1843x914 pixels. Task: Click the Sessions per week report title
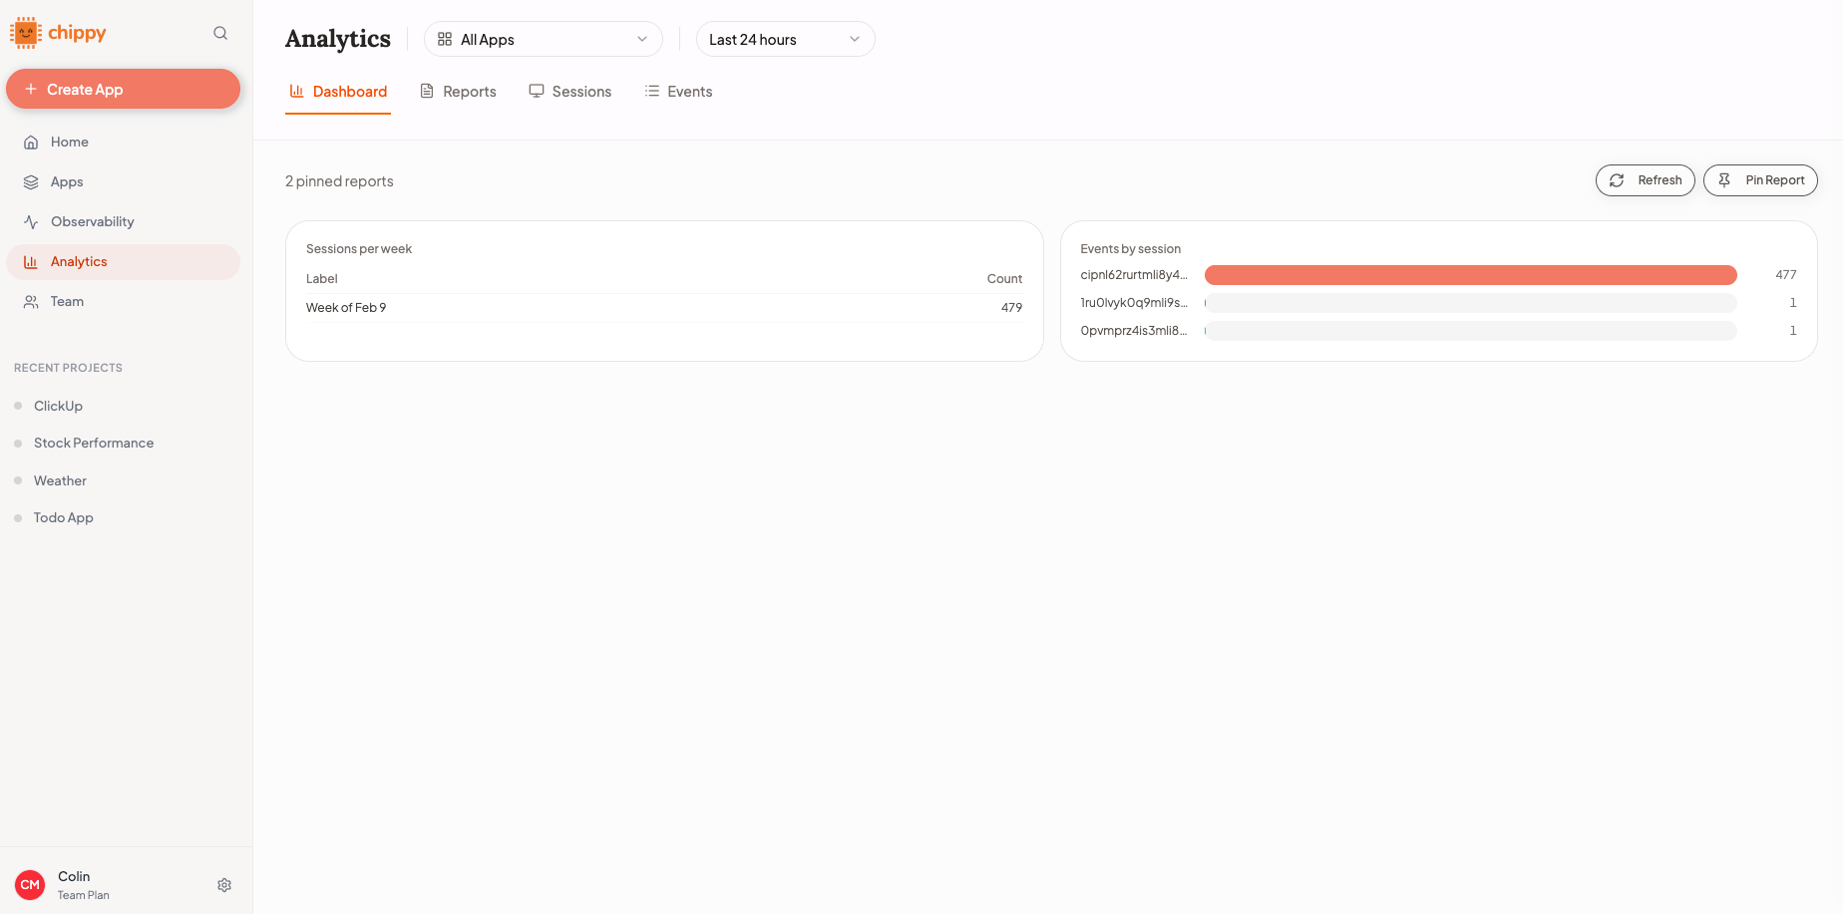coord(359,249)
